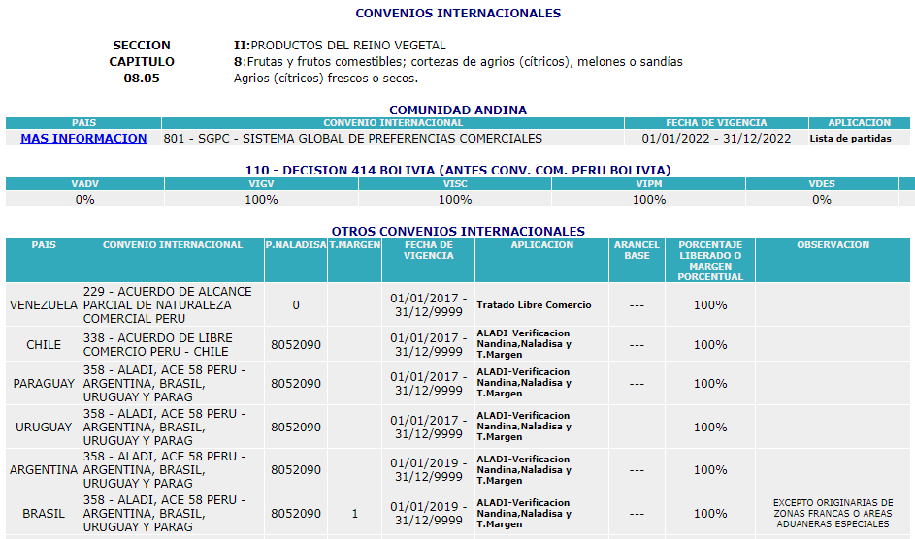Select the 100% value under VIGV
The width and height of the screenshot is (915, 539).
click(261, 200)
